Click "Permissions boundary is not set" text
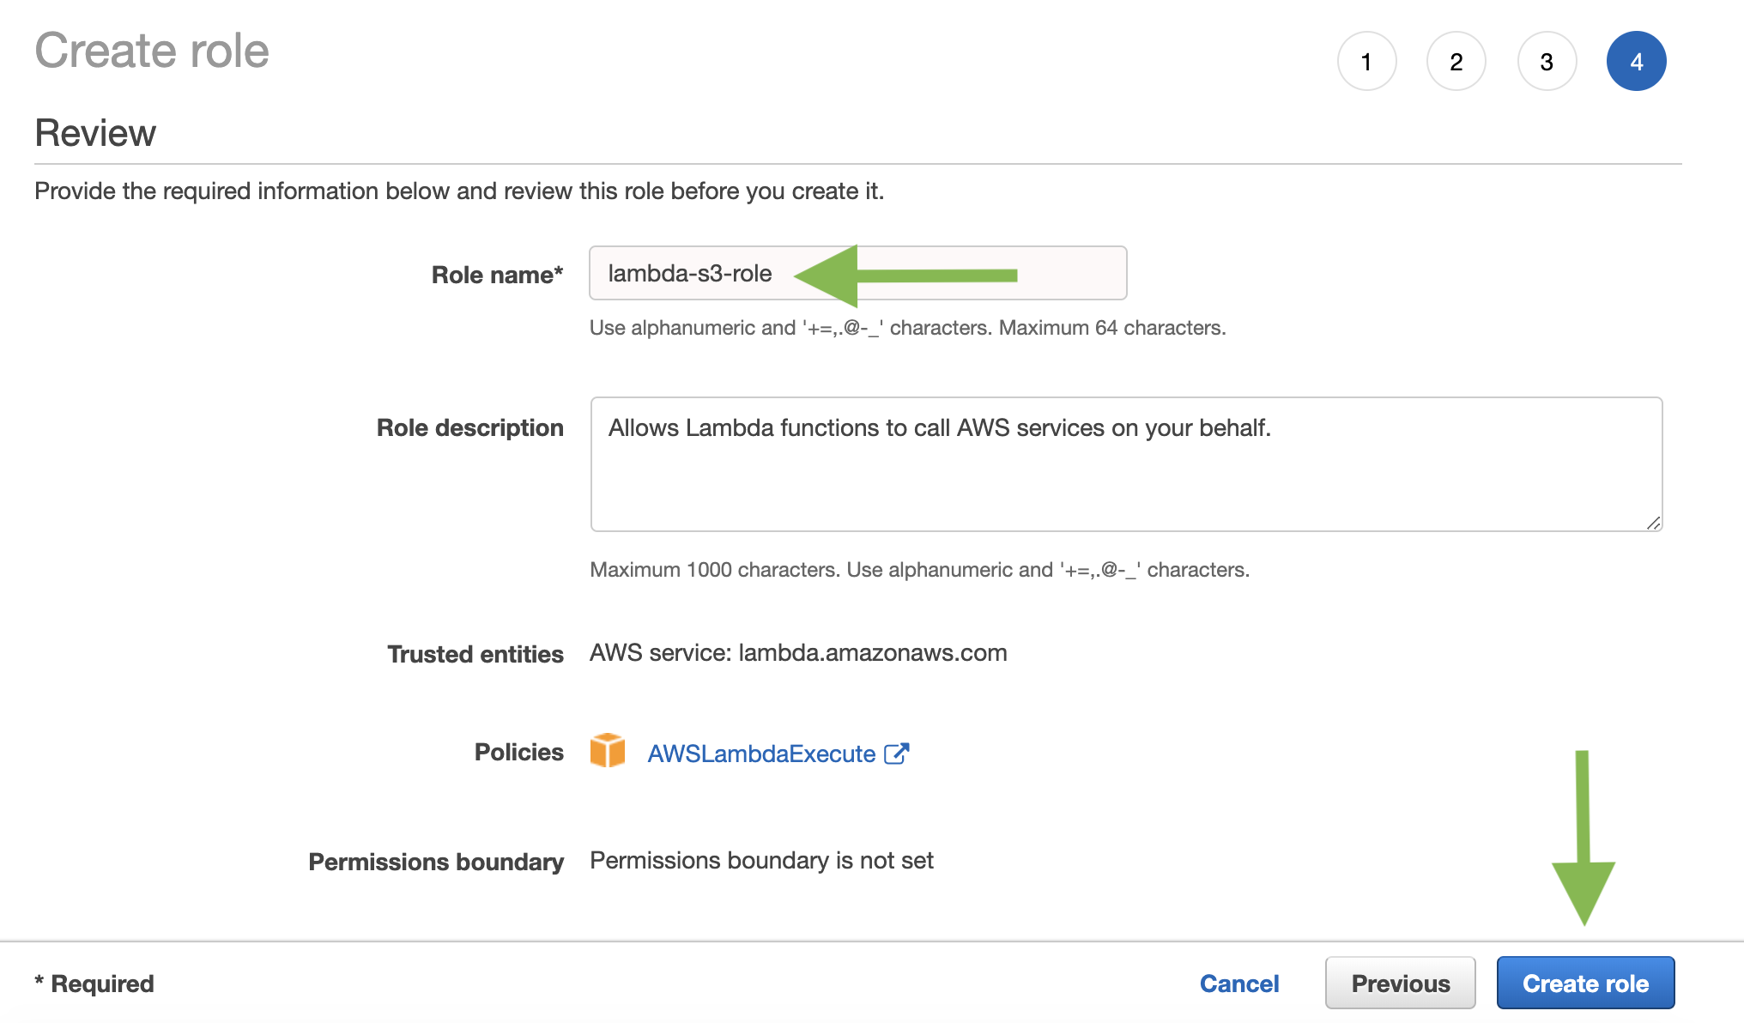This screenshot has width=1744, height=1023. pyautogui.click(x=761, y=861)
